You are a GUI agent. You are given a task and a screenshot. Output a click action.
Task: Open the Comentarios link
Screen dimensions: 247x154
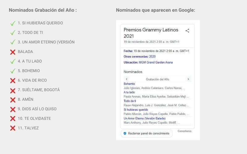tap(184, 131)
